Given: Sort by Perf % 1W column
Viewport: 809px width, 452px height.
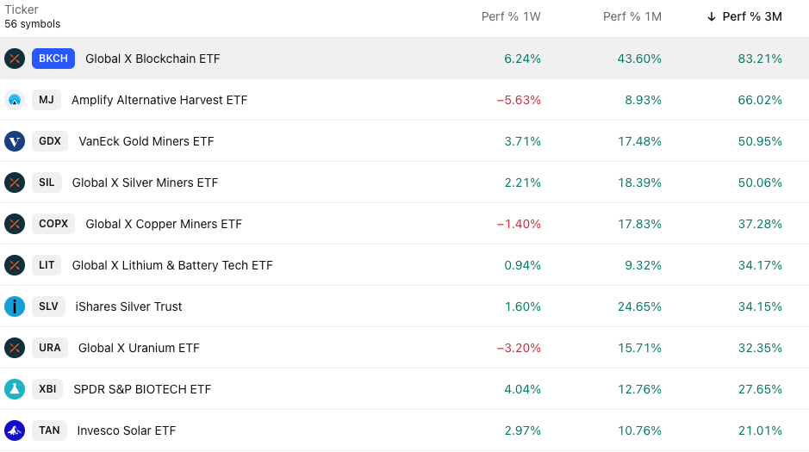Looking at the screenshot, I should pyautogui.click(x=511, y=16).
